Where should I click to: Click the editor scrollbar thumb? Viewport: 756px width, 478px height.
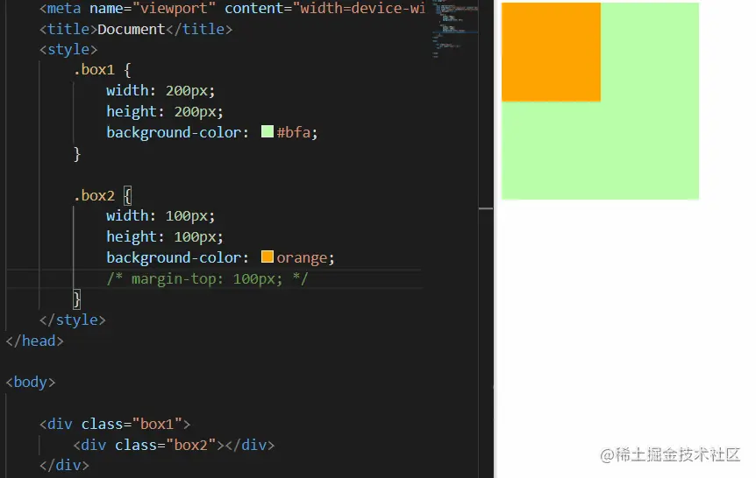486,208
